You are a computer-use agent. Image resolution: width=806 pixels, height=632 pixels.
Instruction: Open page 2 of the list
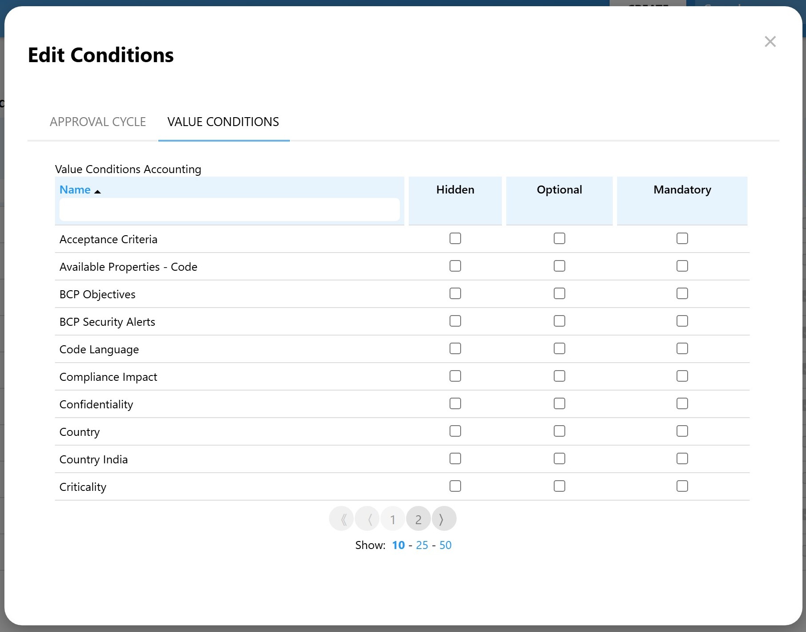click(418, 519)
